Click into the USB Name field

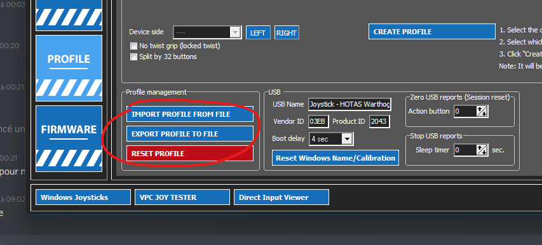(350, 104)
